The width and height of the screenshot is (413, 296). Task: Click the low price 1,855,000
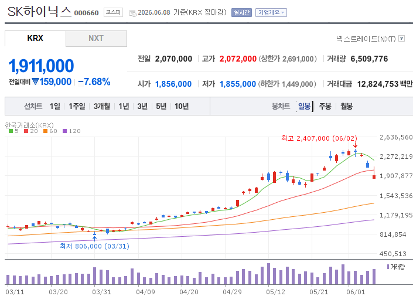tap(238, 84)
